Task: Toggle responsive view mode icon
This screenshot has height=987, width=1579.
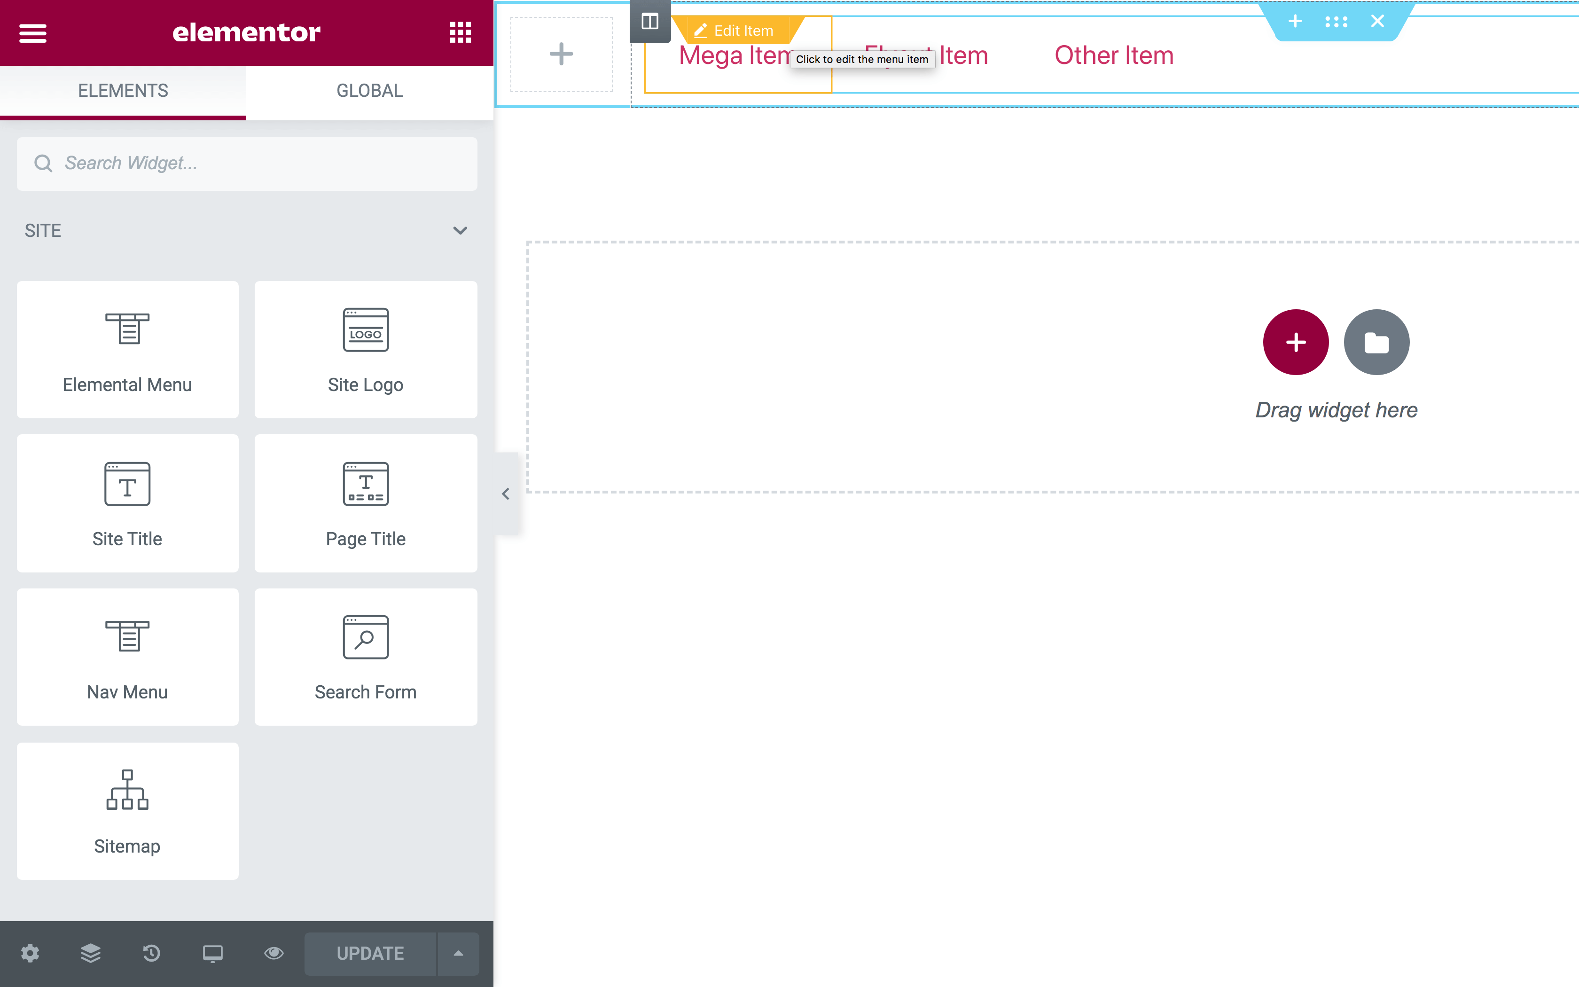Action: click(x=211, y=953)
